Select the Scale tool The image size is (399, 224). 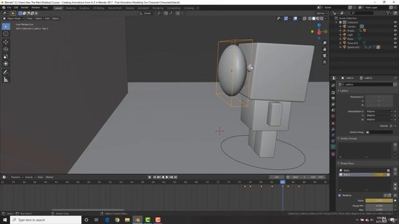point(6,57)
